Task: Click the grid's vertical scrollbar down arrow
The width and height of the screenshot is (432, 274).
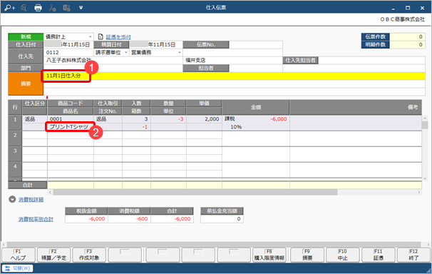Action: coord(425,178)
